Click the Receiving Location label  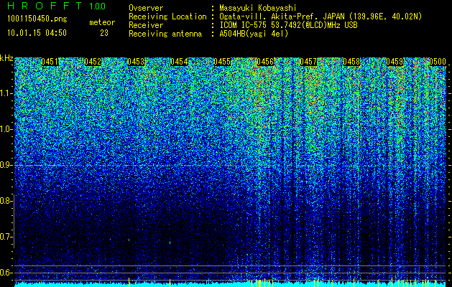click(x=167, y=17)
